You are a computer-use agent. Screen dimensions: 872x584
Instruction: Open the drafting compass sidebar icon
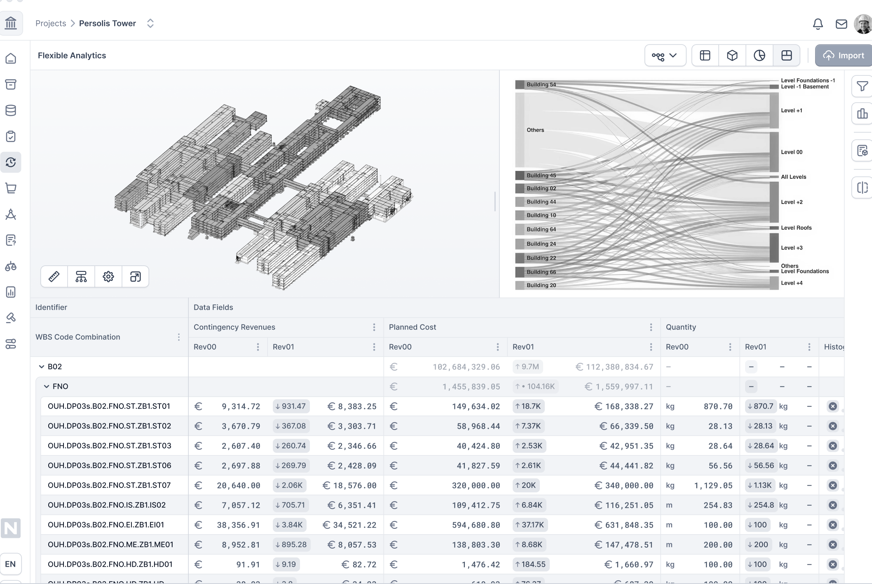[11, 214]
